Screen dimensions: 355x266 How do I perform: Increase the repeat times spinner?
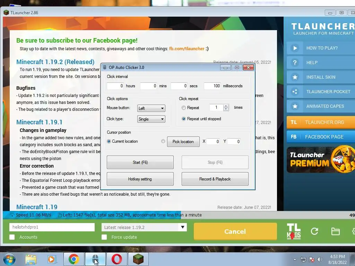226,106
